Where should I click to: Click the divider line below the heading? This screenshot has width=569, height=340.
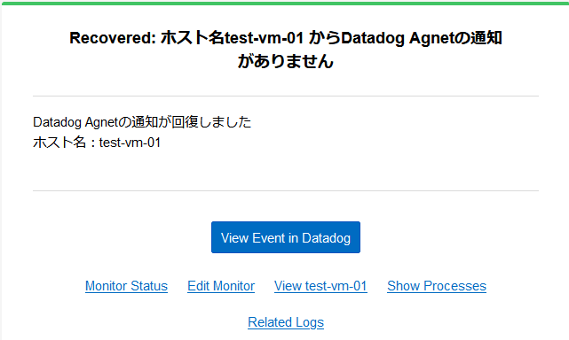pyautogui.click(x=286, y=96)
